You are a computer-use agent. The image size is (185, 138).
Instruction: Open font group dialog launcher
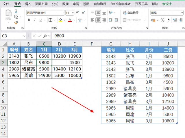[86, 28]
